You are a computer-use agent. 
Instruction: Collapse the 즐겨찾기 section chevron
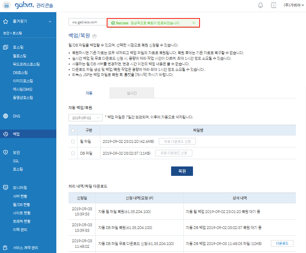[x=50, y=22]
